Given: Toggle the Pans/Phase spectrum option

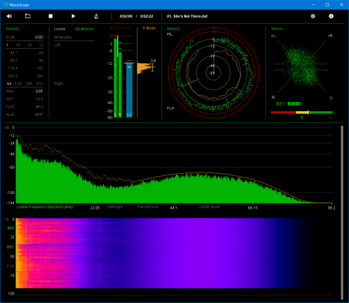Looking at the screenshot, I should pyautogui.click(x=148, y=207).
